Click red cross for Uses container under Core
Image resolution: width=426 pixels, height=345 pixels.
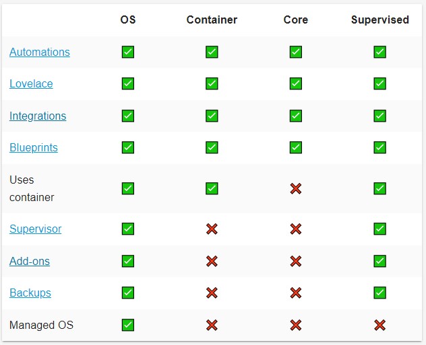(x=295, y=189)
